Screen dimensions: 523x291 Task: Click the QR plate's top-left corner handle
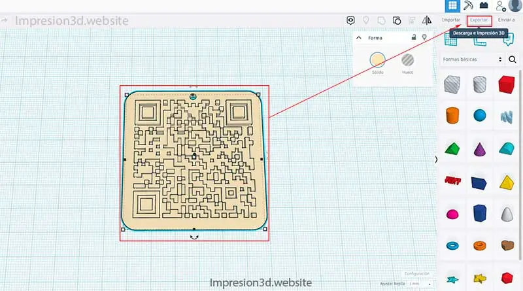(x=126, y=95)
